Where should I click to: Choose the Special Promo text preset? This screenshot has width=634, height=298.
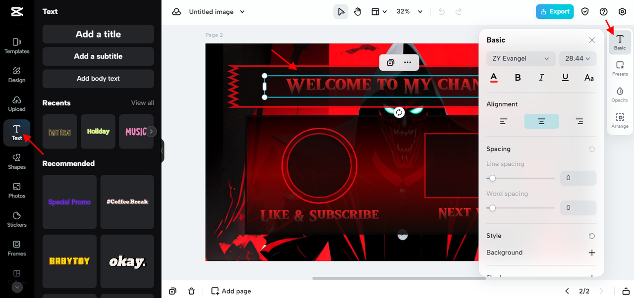click(x=69, y=202)
